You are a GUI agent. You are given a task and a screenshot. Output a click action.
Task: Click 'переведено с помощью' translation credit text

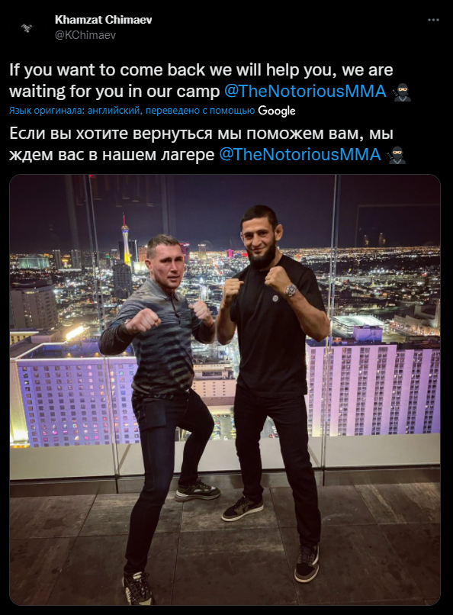pos(201,111)
